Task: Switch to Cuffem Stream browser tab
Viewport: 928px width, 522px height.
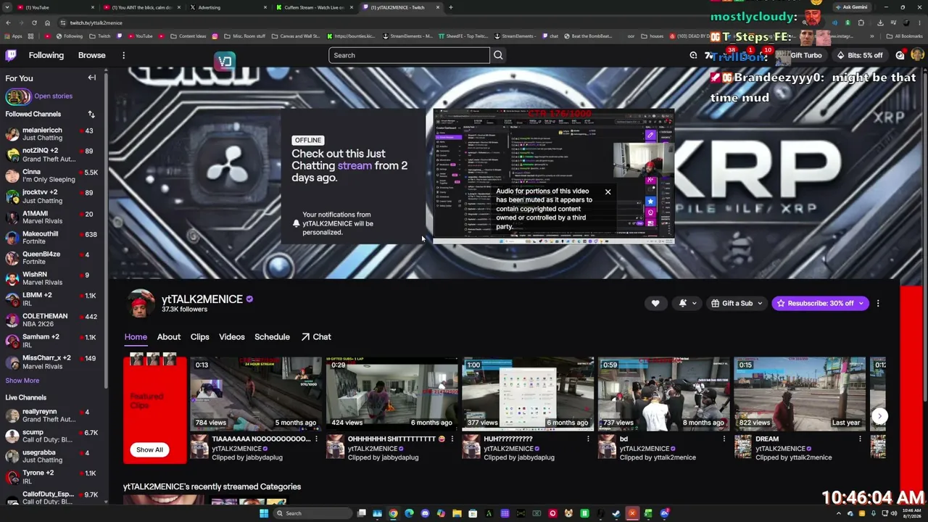Action: click(x=315, y=7)
